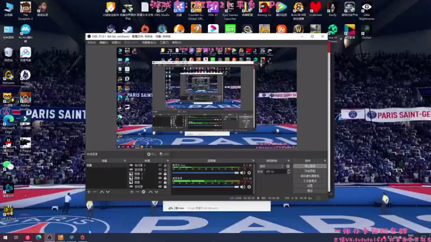Screen dimensions: 431x242
Task: Open Counter-Strike Global Offensive desktop shortcut
Action: pyautogui.click(x=196, y=11)
